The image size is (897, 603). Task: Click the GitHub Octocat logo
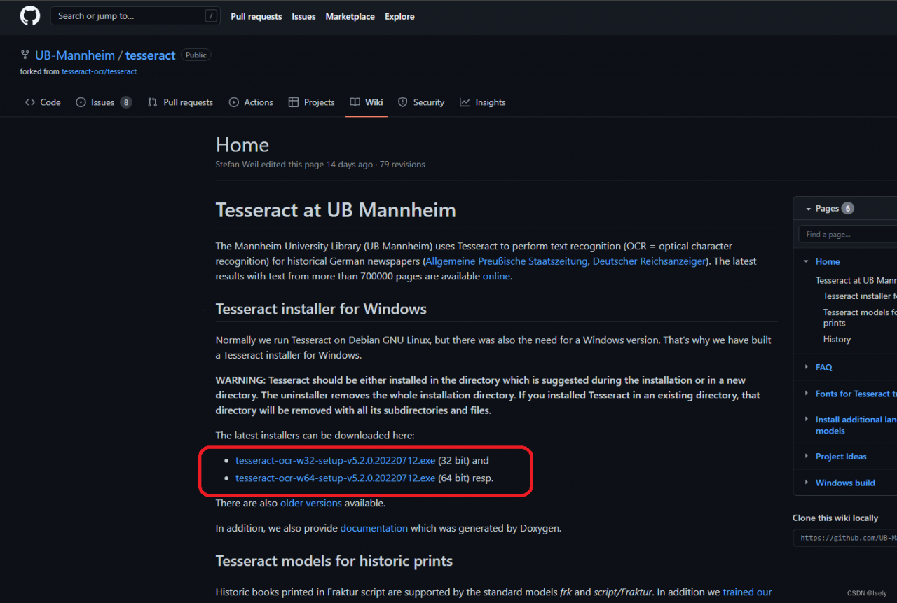pos(30,16)
